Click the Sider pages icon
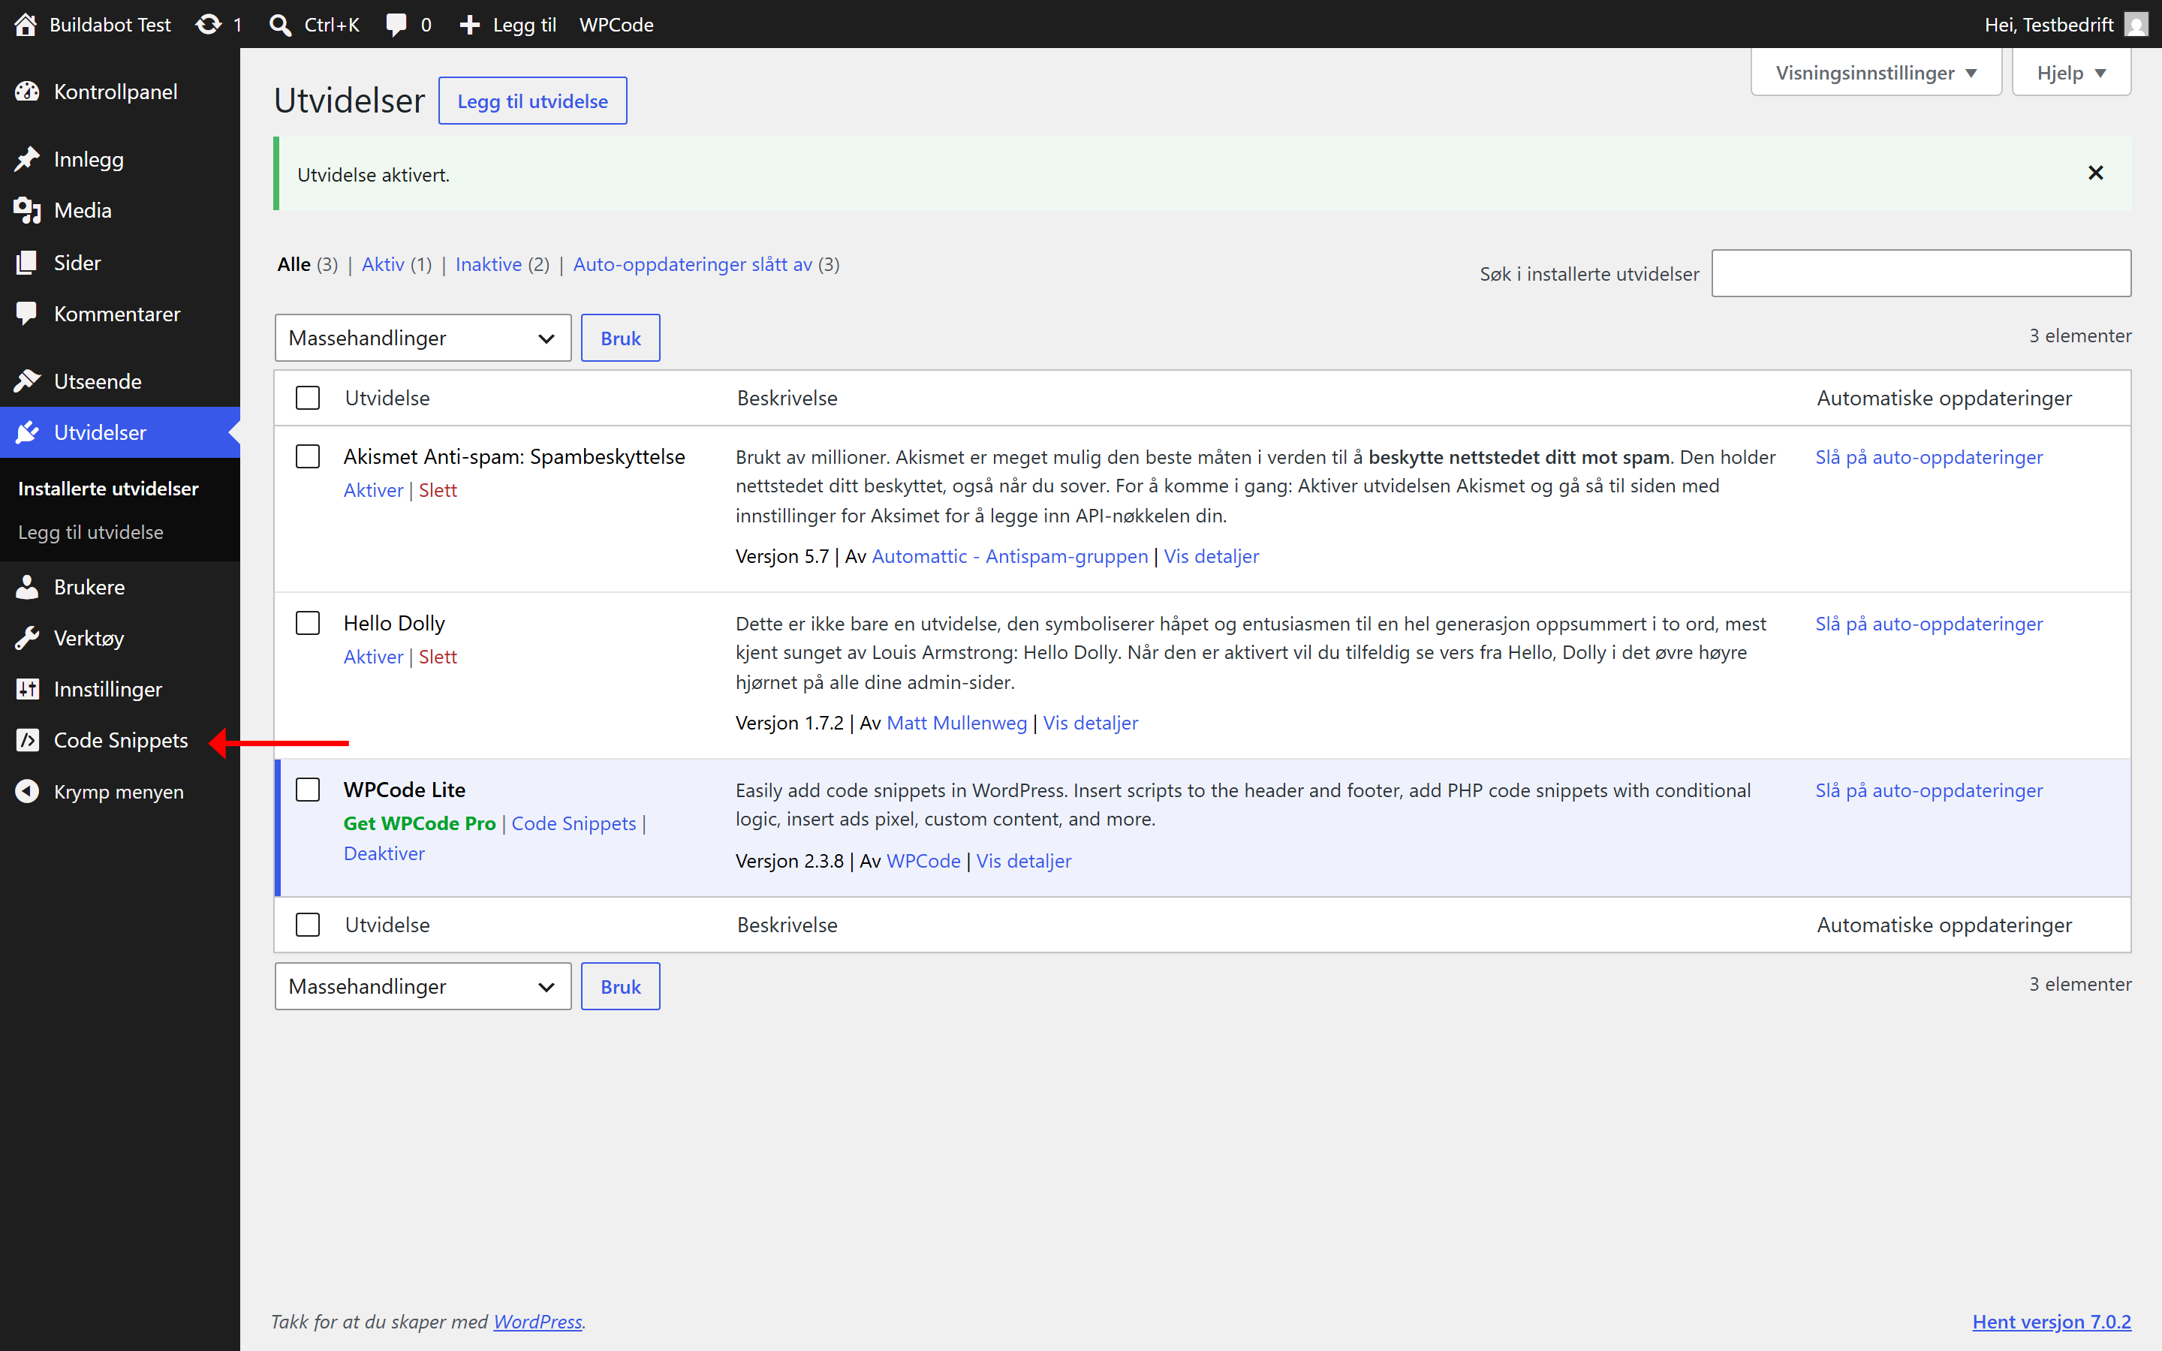 coord(28,262)
